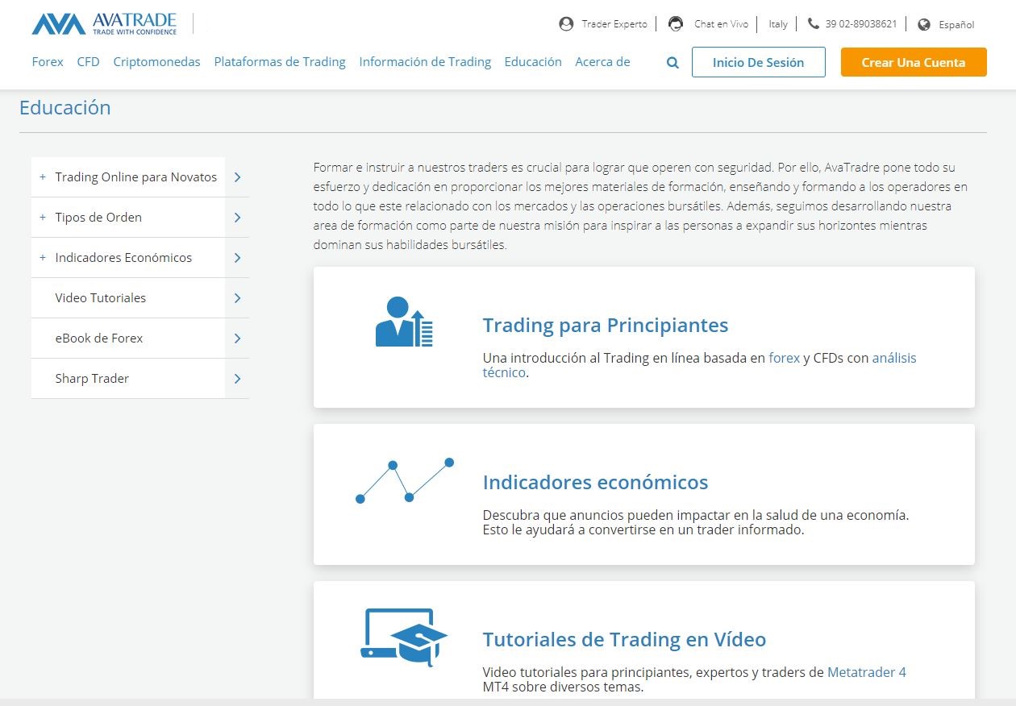1016x706 pixels.
Task: Click chevron arrow of Video Tutoriales row
Action: point(237,298)
